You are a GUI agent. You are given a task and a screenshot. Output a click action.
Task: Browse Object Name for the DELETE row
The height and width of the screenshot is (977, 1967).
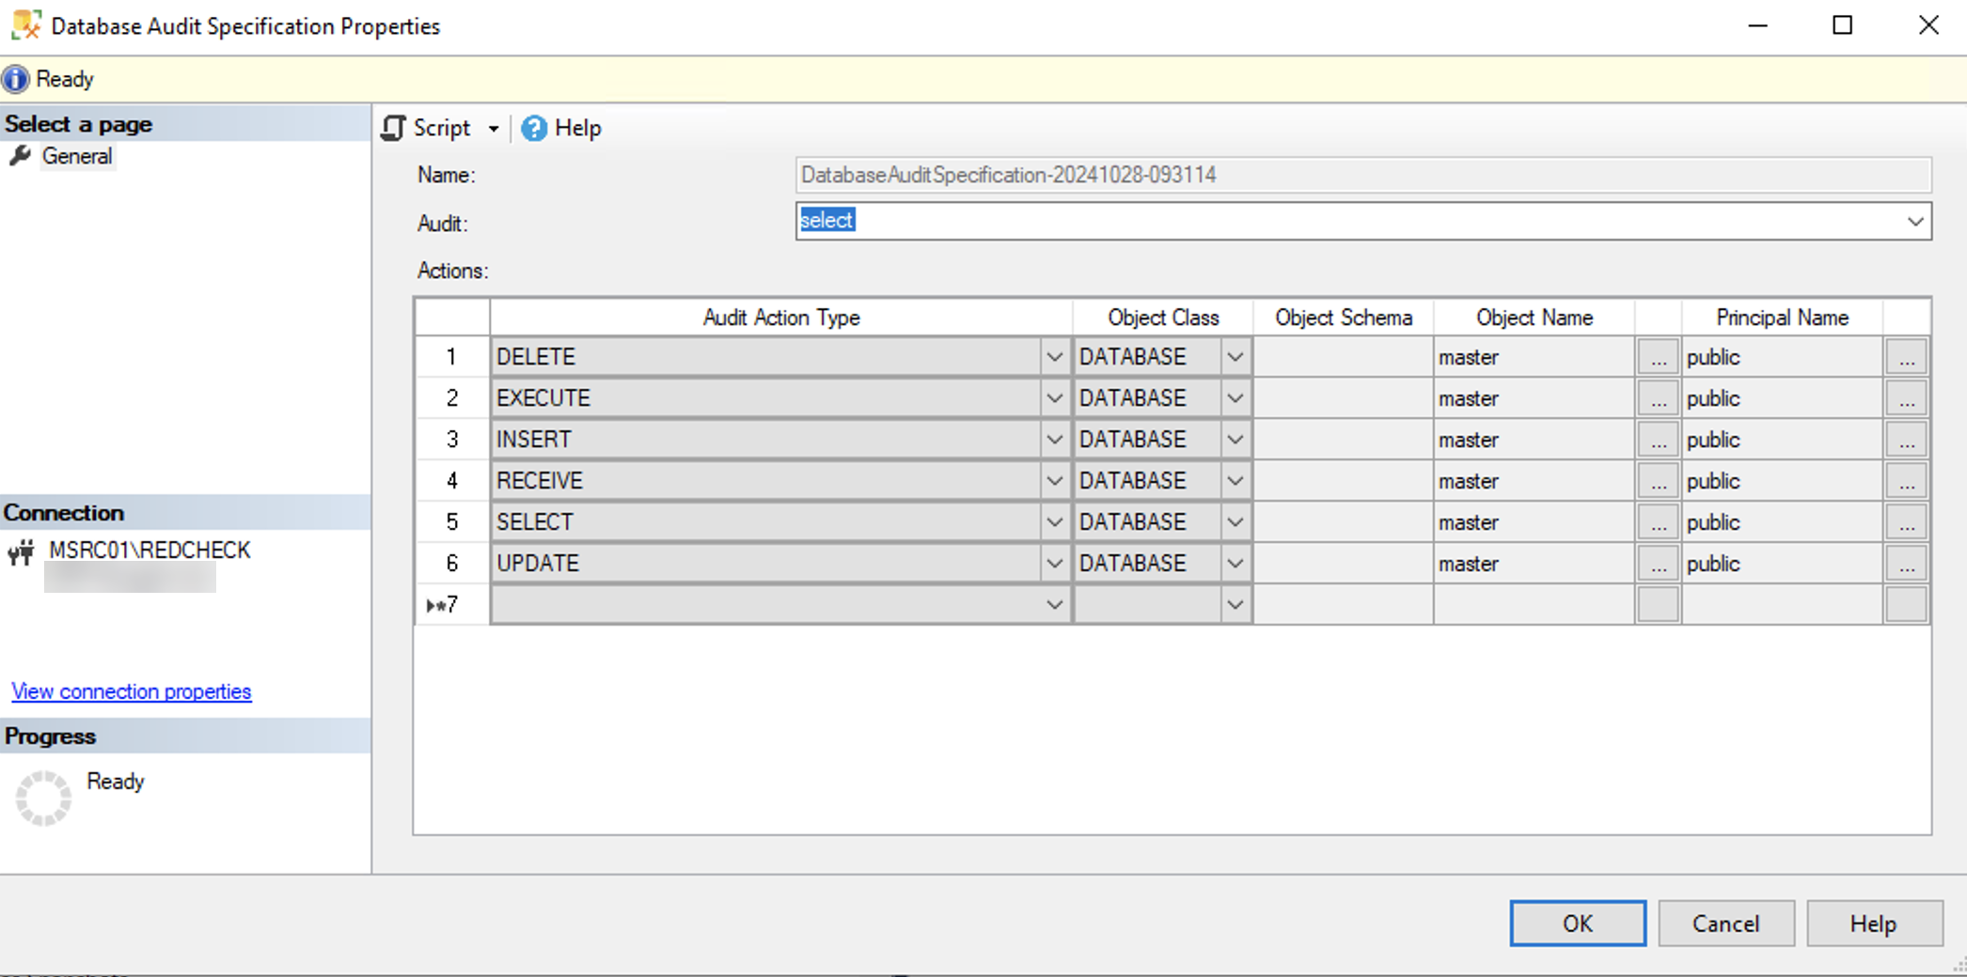[x=1658, y=356]
